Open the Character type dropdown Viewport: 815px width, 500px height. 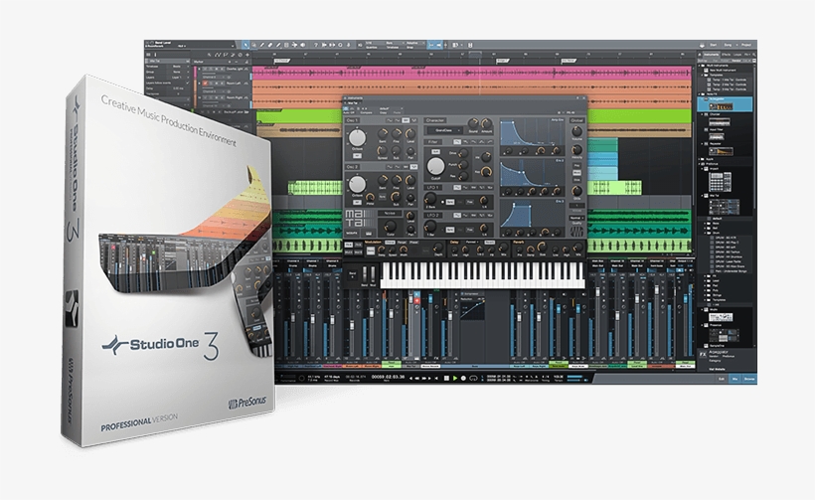pyautogui.click(x=445, y=130)
